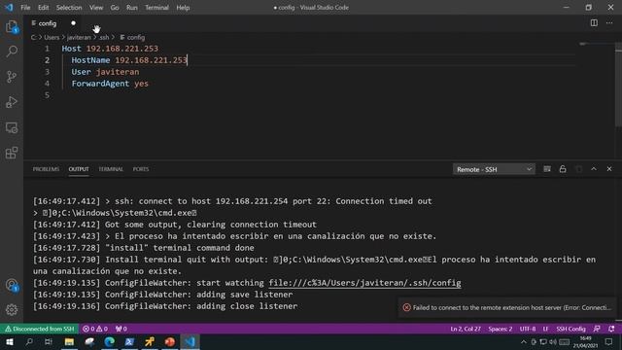Open Task View on taskbar
Viewport: 622px width, 350px height.
49,341
